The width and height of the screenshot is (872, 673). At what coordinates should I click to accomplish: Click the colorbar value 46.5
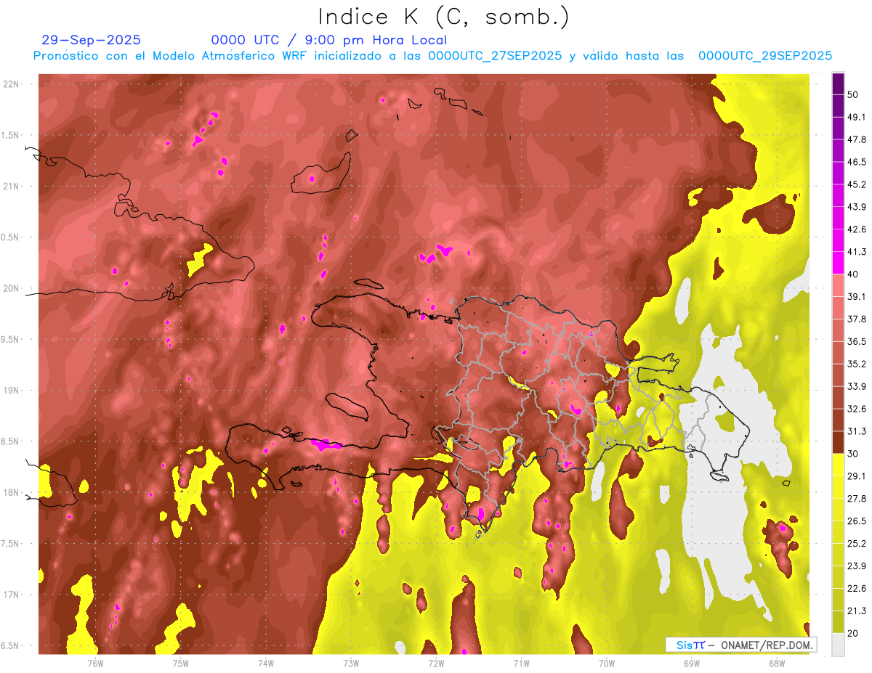tap(857, 162)
